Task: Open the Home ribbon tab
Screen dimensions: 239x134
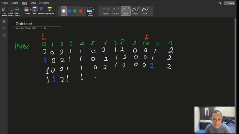Action: (5, 3)
